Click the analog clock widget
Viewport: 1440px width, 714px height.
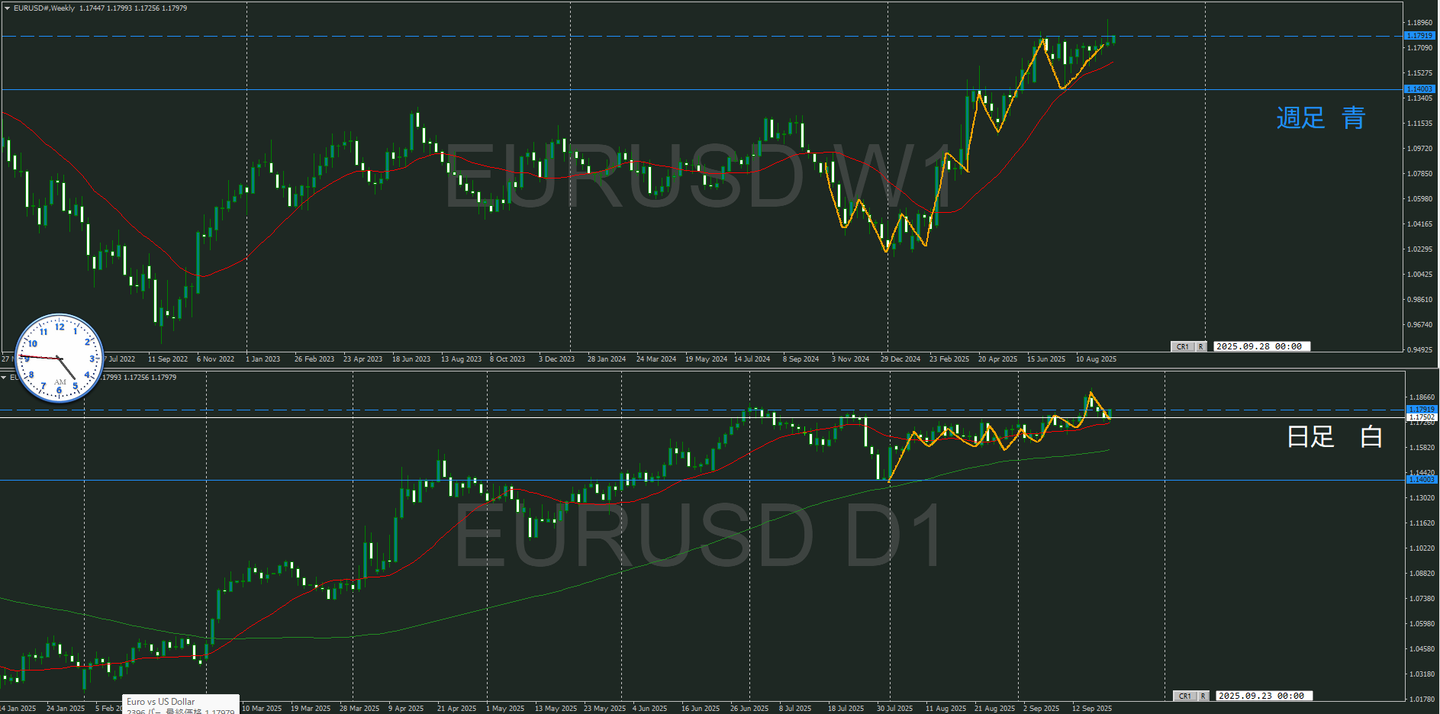click(x=59, y=358)
